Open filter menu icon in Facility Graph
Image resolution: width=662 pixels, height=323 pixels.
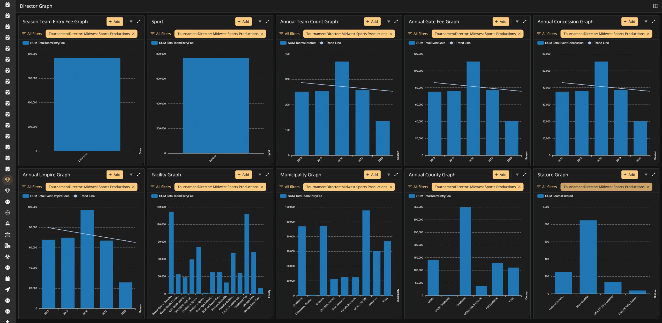pyautogui.click(x=260, y=175)
